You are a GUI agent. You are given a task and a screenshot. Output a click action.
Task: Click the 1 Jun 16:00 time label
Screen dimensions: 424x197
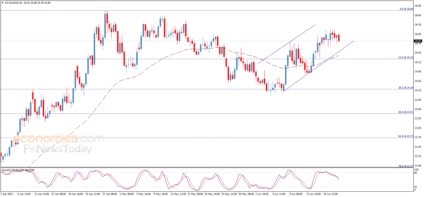[262, 194]
